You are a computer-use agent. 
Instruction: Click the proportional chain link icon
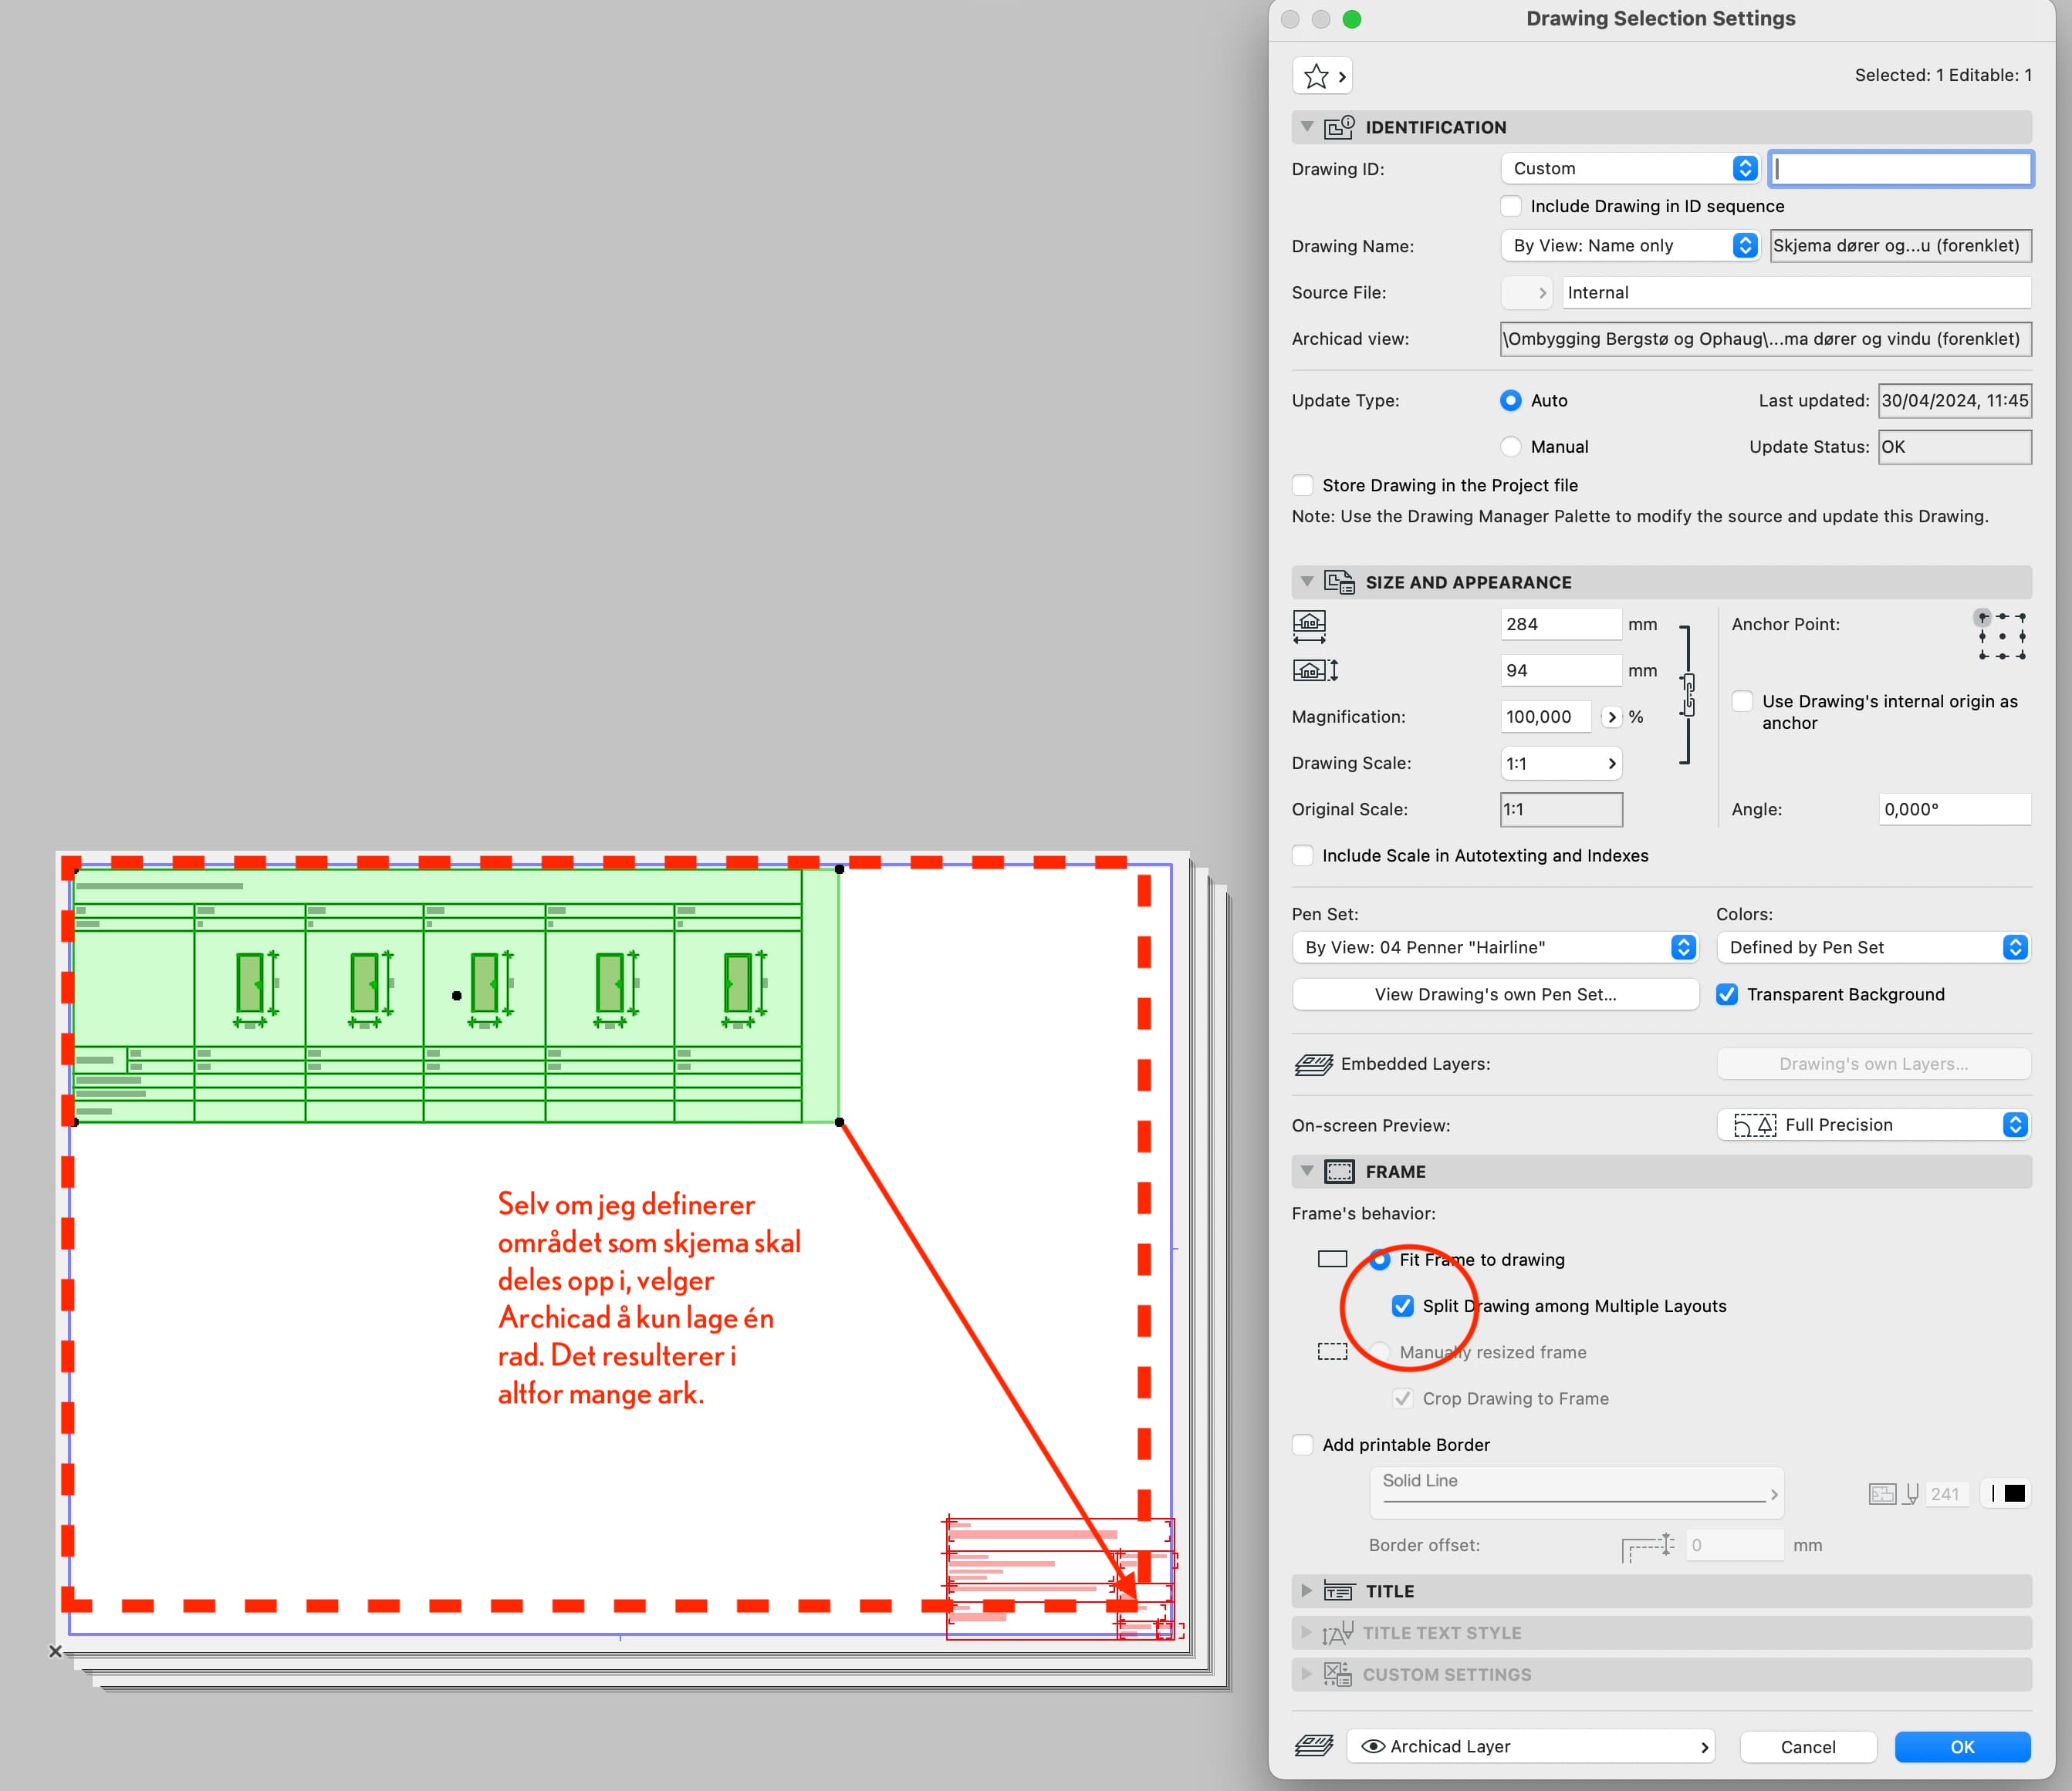[1688, 695]
